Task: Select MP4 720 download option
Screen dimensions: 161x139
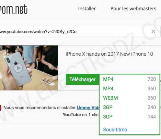Action: point(129,79)
